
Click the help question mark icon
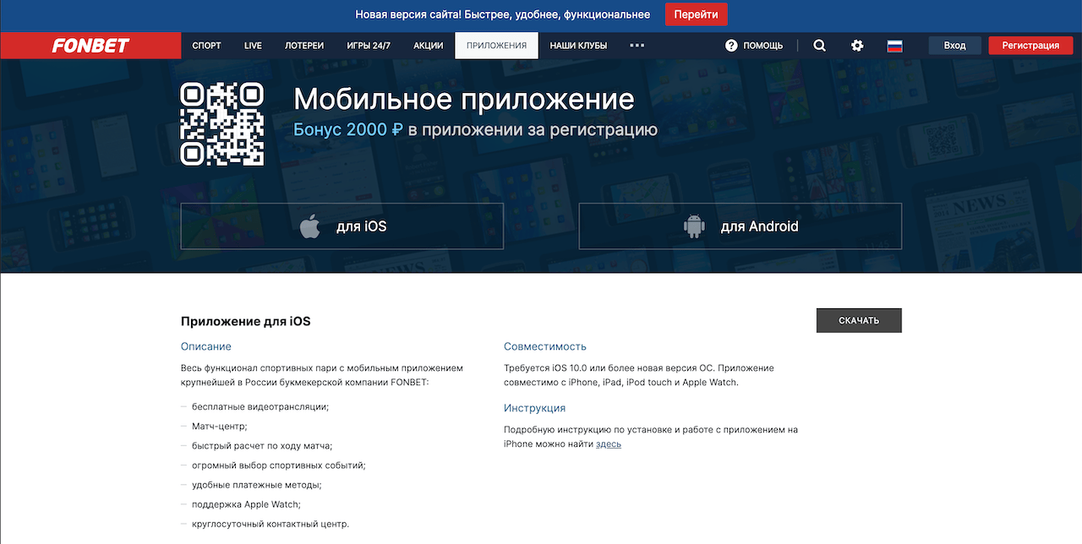(x=731, y=46)
